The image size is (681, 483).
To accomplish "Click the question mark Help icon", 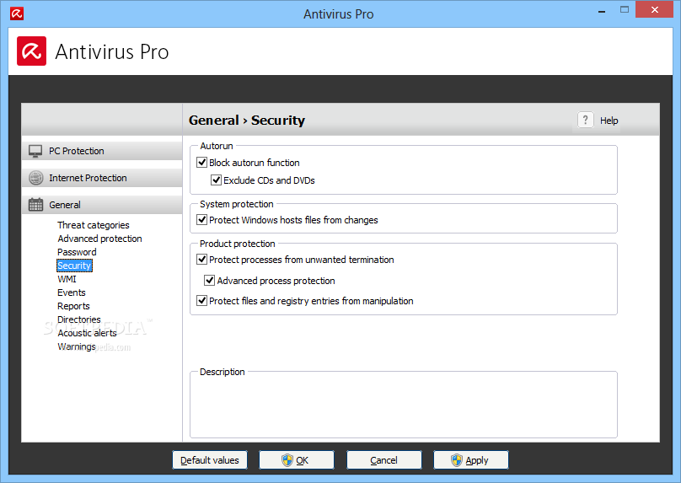I will click(x=586, y=120).
